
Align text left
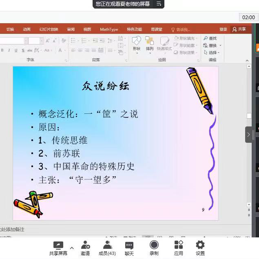tap(73, 50)
